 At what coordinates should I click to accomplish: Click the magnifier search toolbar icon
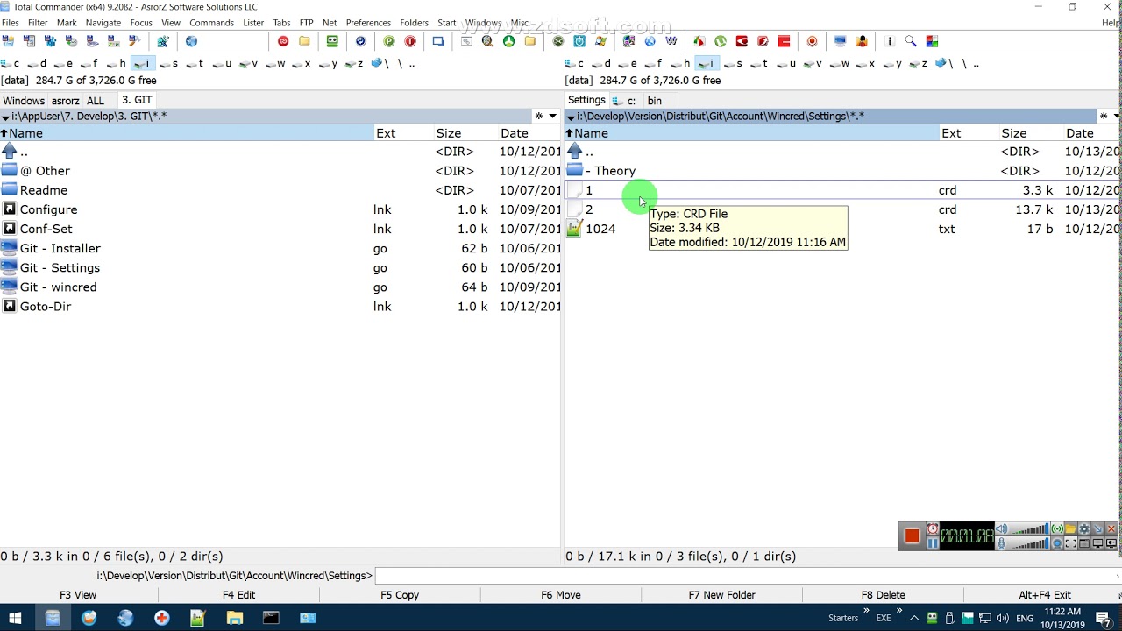(x=911, y=41)
